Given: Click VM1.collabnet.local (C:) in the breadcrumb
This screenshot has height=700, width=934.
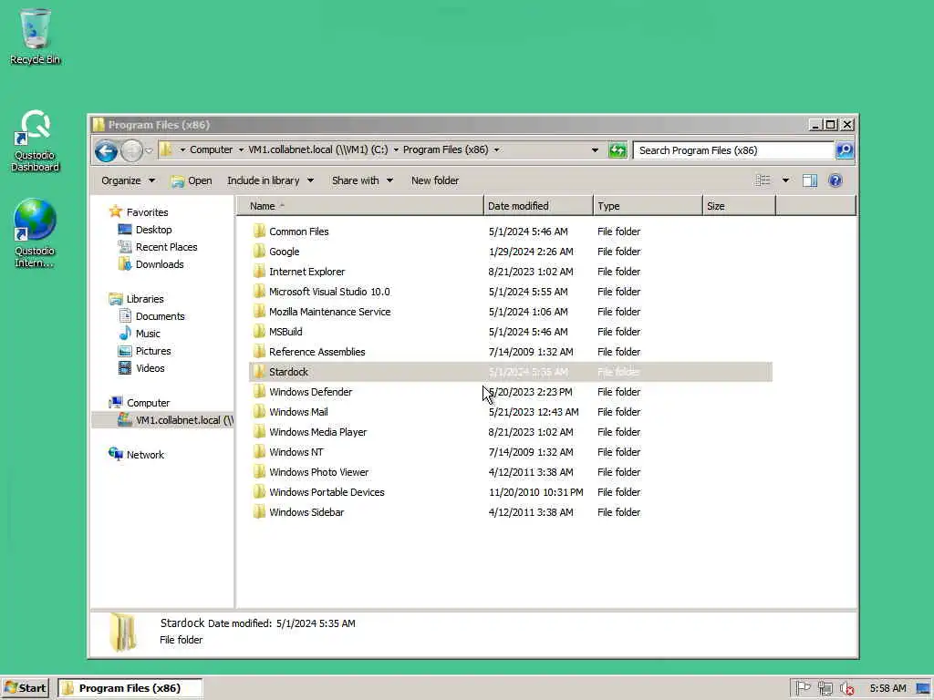Looking at the screenshot, I should coord(318,150).
